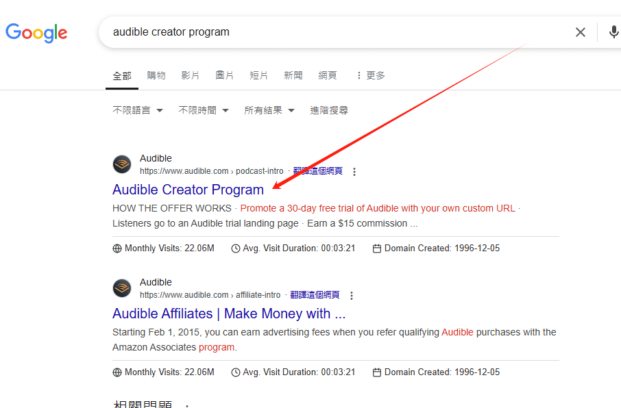This screenshot has width=621, height=408.
Task: Click the audible.com podcast-intro URL
Action: (x=212, y=171)
